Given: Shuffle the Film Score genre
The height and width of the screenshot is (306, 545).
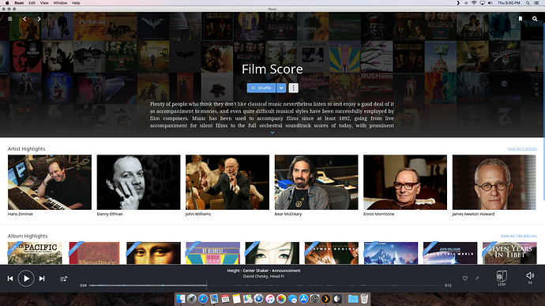Looking at the screenshot, I should click(261, 88).
